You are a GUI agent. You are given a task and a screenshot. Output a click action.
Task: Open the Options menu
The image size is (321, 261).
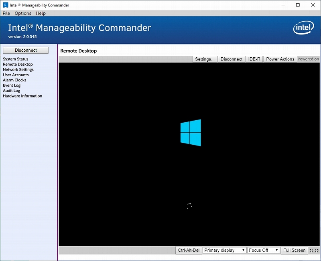[23, 13]
